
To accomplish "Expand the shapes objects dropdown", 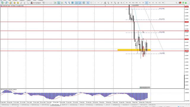I will point(123,3).
